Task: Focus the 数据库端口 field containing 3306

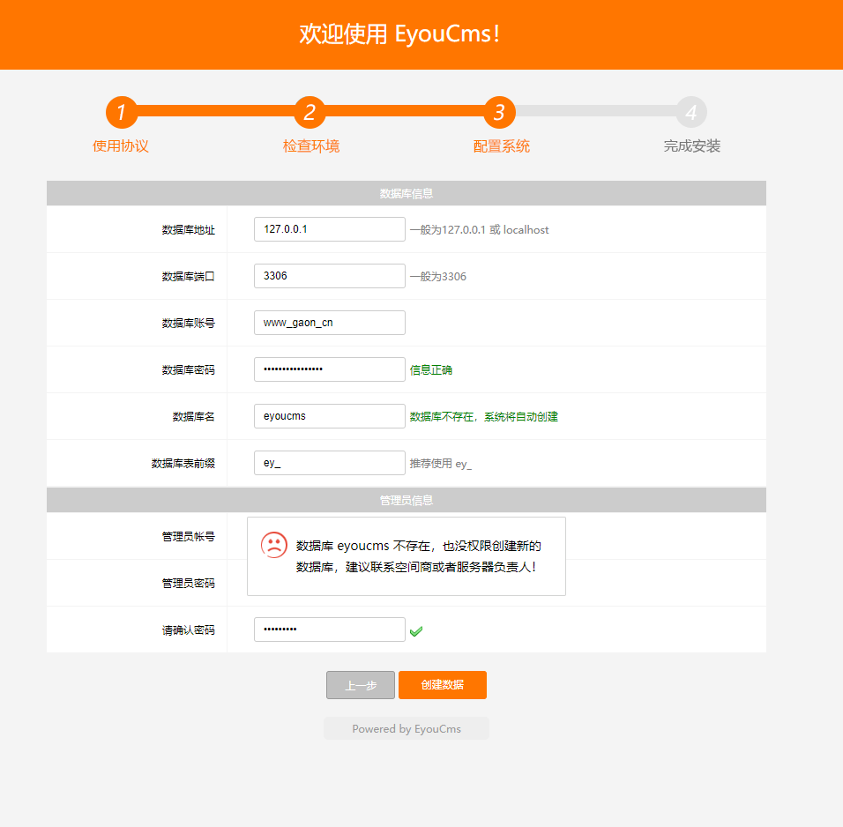Action: point(330,276)
